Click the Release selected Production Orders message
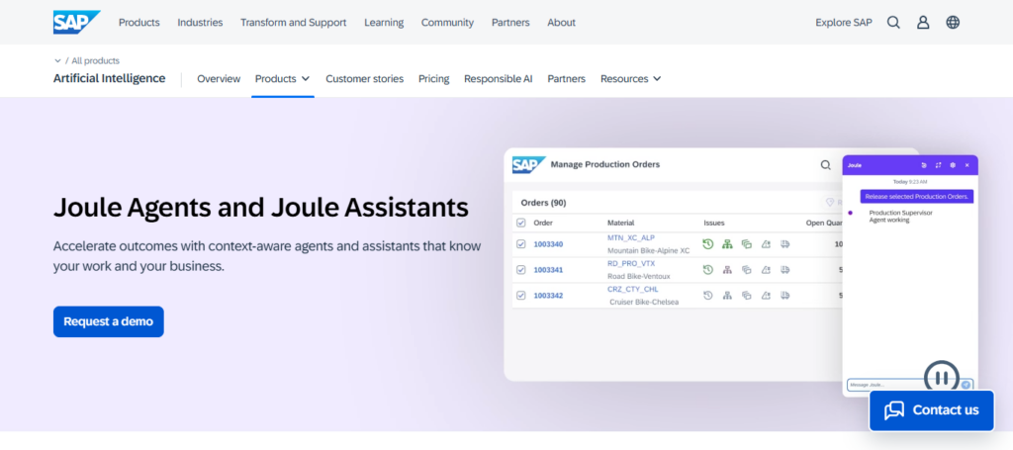Image resolution: width=1013 pixels, height=450 pixels. click(x=917, y=196)
